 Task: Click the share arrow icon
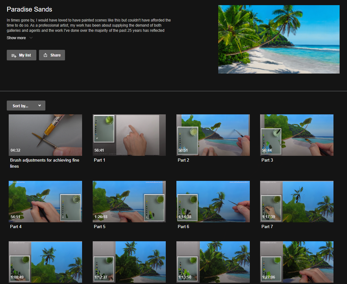pos(45,55)
